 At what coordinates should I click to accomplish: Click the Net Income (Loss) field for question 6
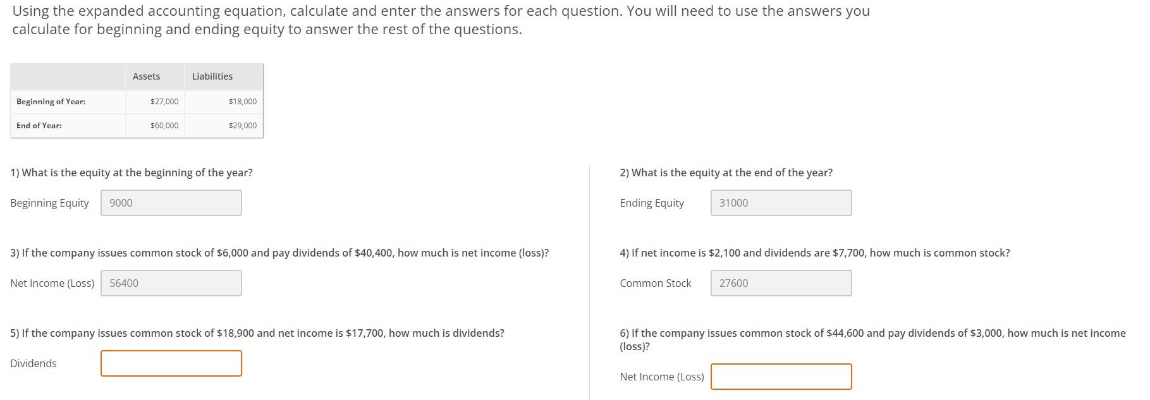tap(781, 377)
